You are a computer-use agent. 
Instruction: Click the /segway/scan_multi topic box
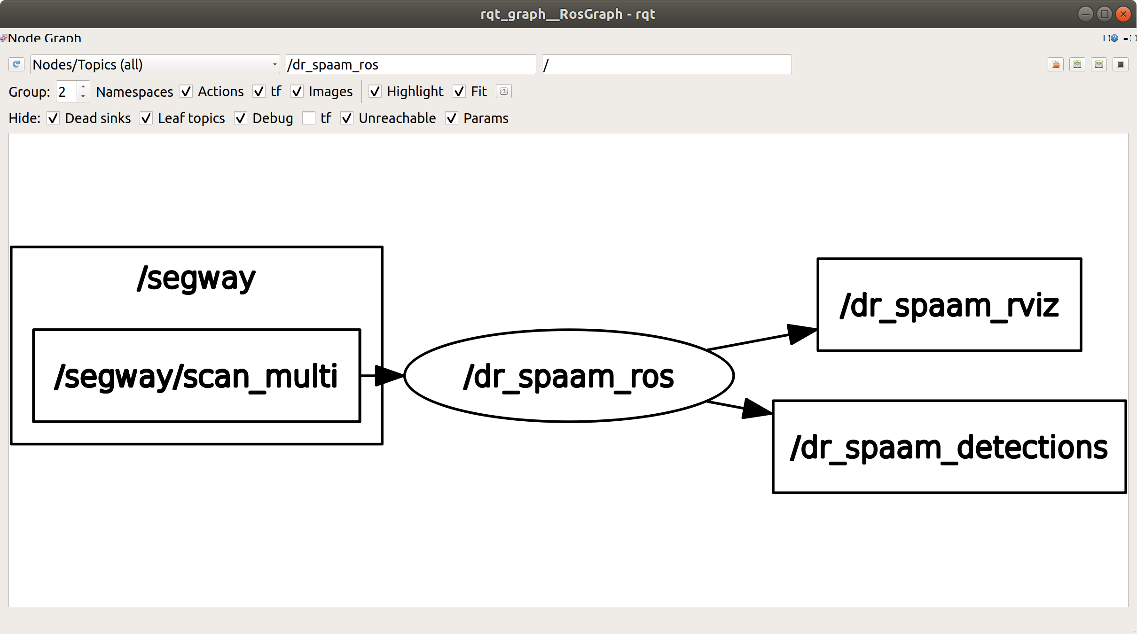pos(196,376)
